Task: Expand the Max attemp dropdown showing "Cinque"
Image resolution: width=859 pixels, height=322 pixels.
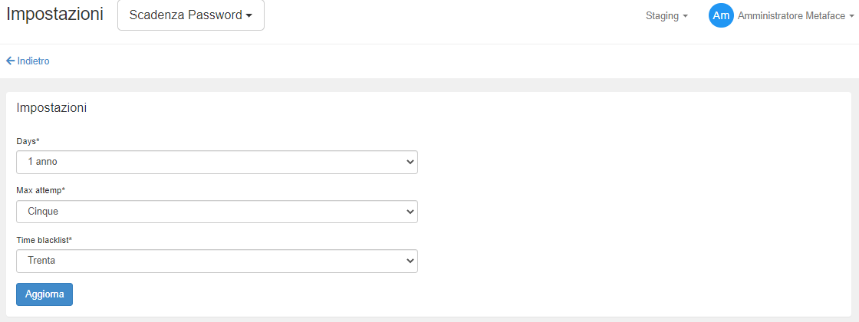Action: pyautogui.click(x=216, y=212)
